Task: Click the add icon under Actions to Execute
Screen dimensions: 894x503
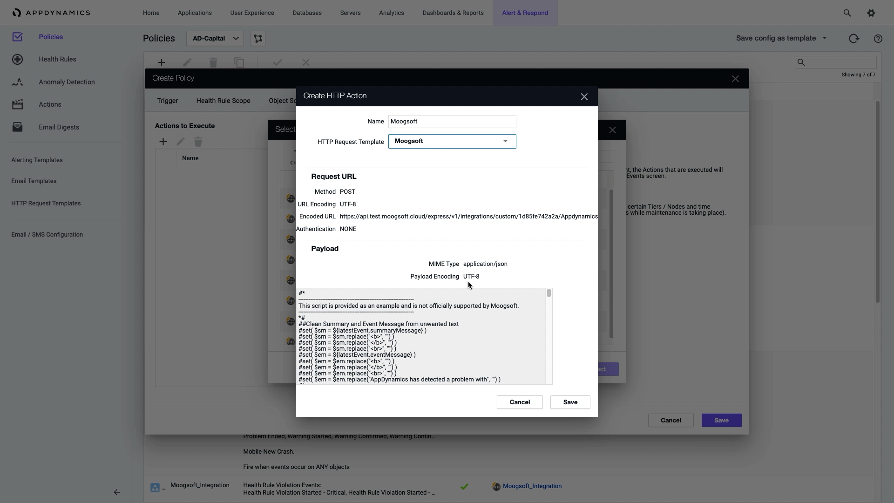Action: pyautogui.click(x=163, y=142)
